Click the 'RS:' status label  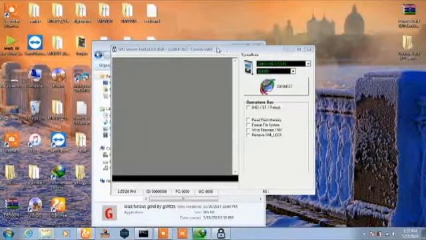(266, 191)
